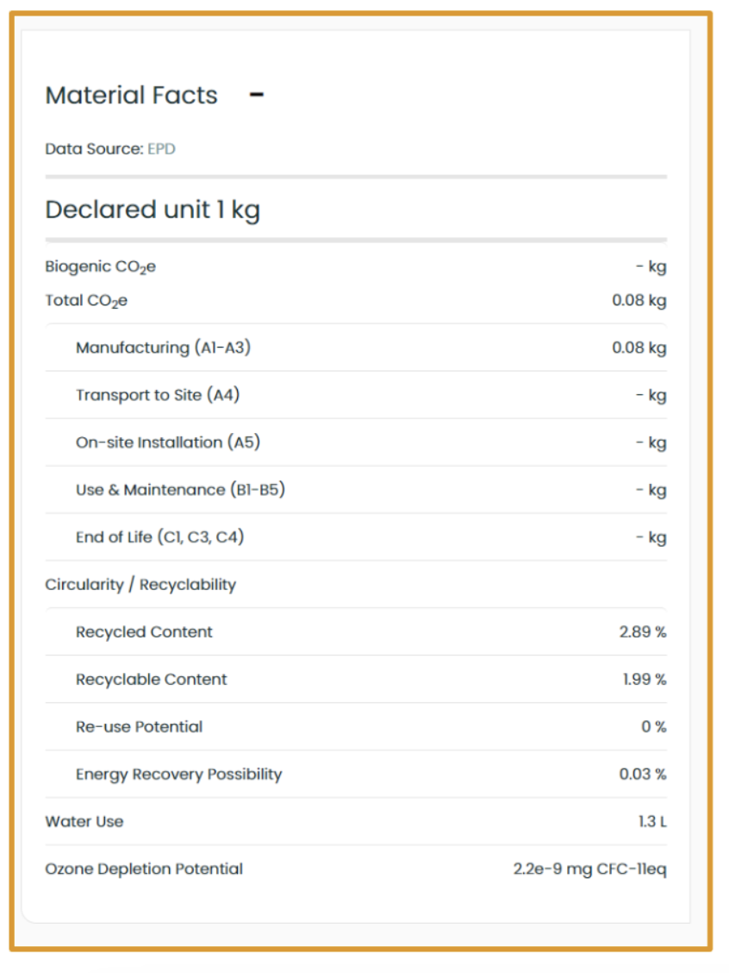
Task: Select the Use & Maintenance (B1-B5) row
Action: pos(180,490)
